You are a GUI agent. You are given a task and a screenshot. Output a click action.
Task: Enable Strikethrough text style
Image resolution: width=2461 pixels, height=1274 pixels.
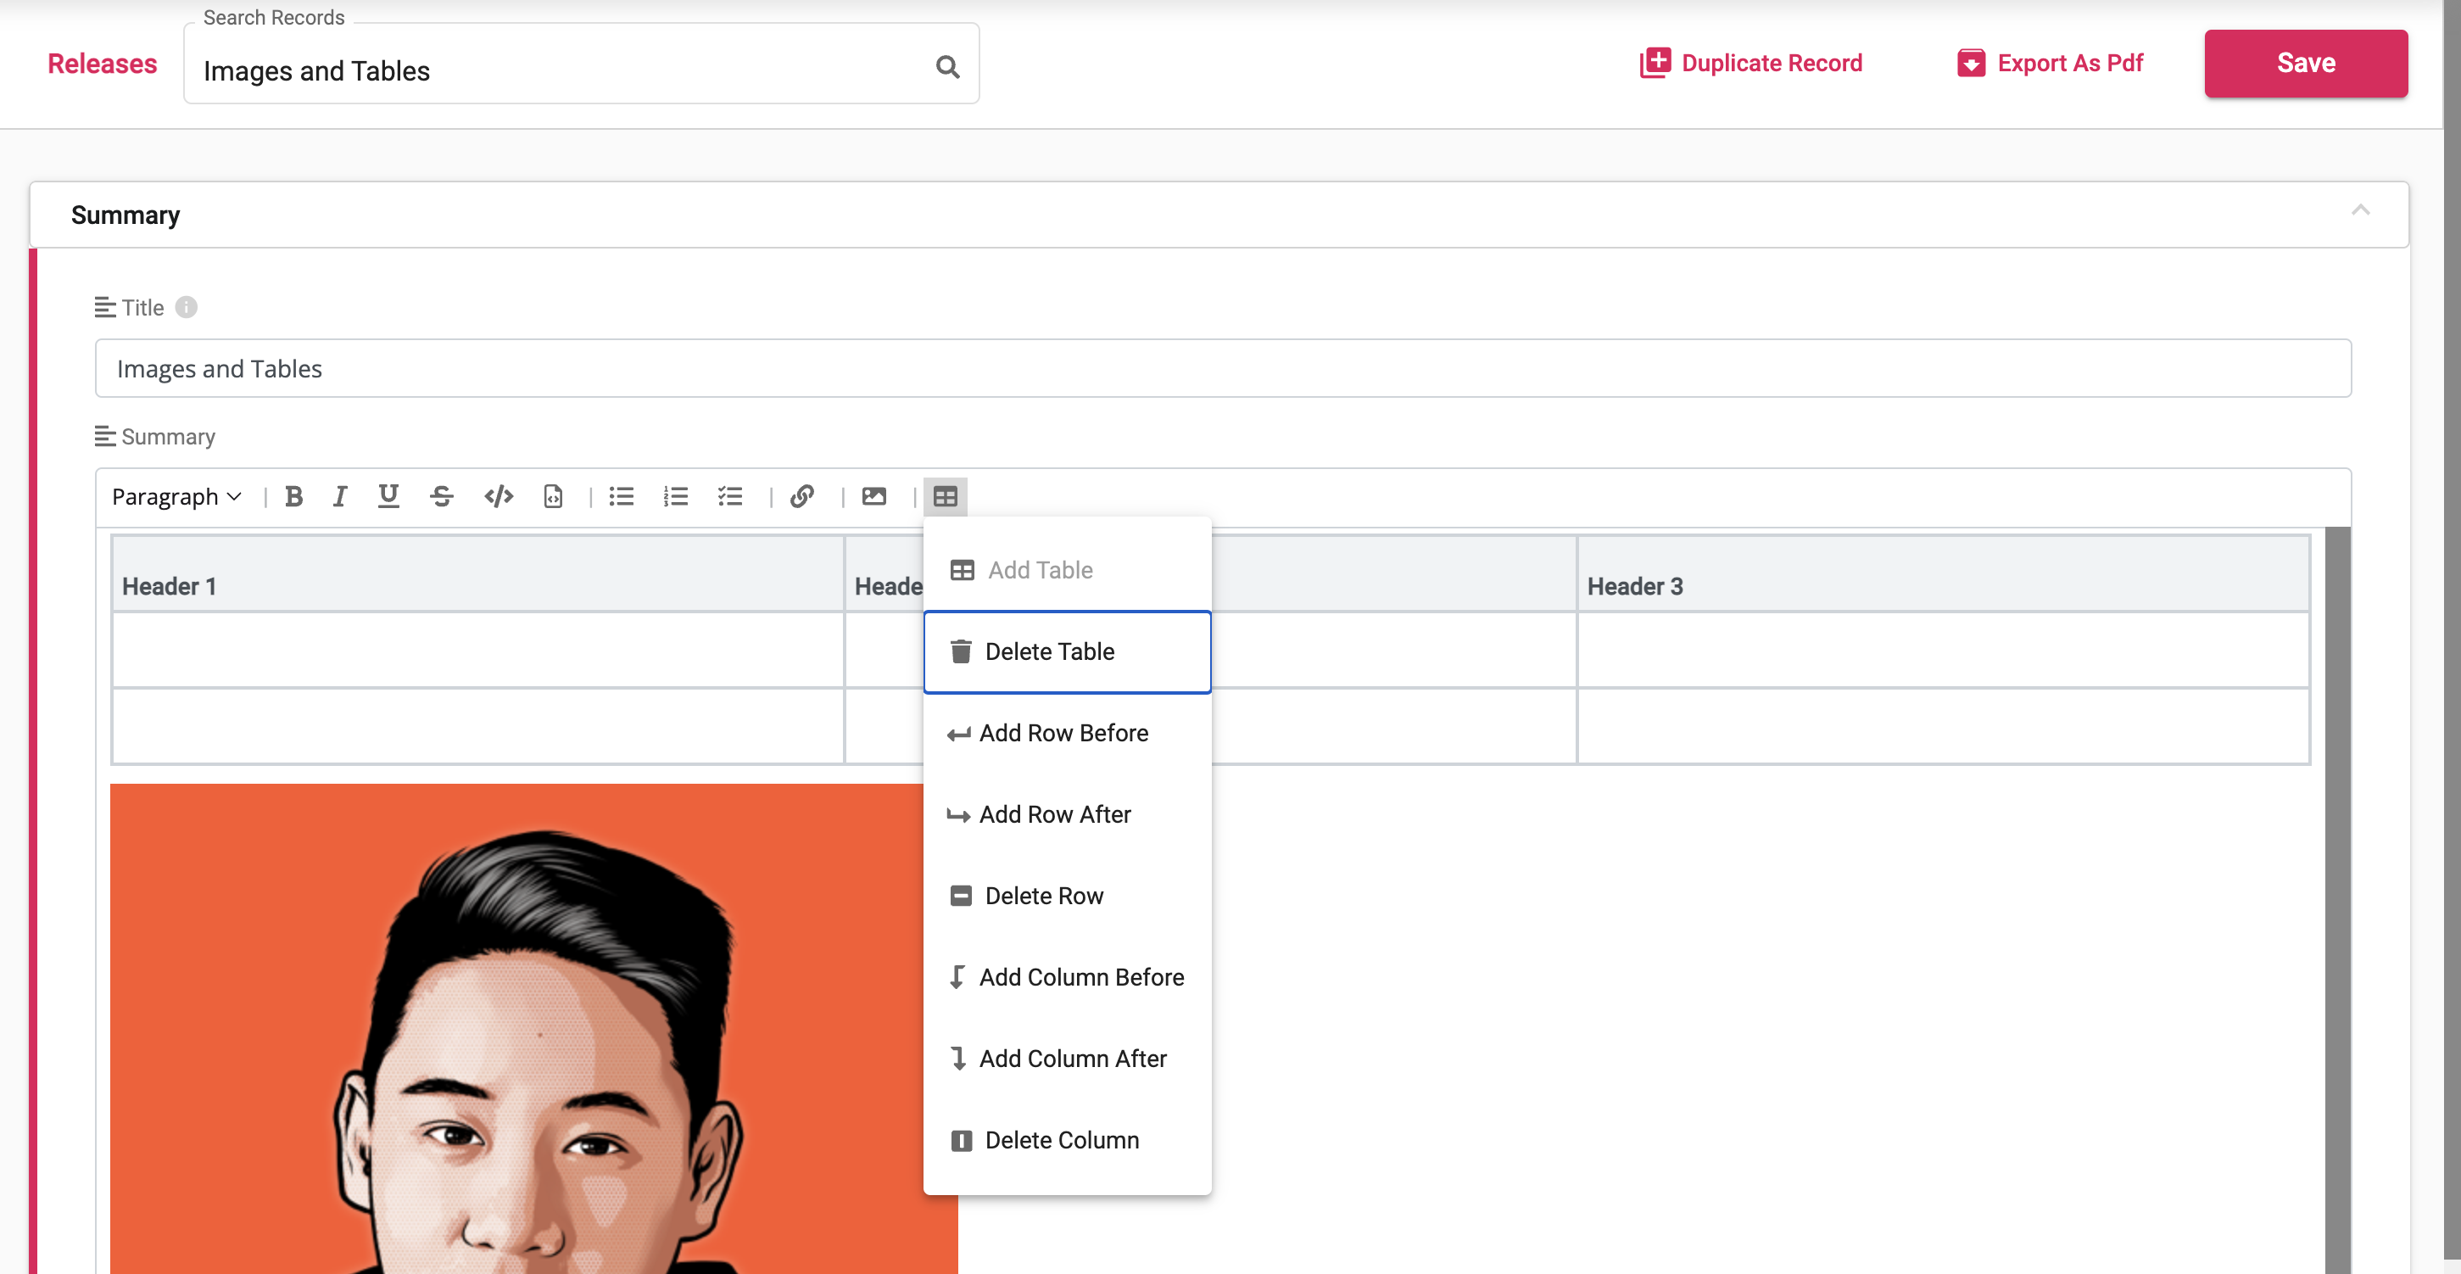[442, 495]
